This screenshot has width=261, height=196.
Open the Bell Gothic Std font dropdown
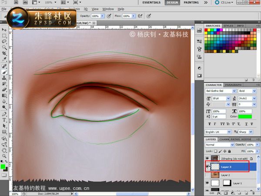coord(234,91)
